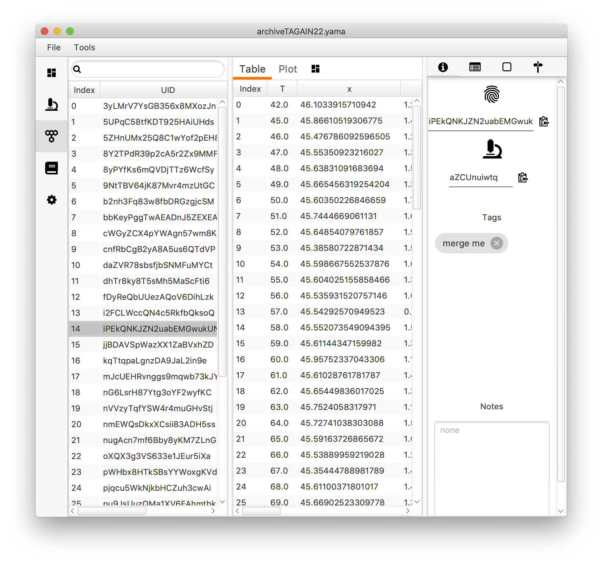Click the up arrow of info panel scrollbar
Viewport: 603px width, 564px height.
[561, 81]
